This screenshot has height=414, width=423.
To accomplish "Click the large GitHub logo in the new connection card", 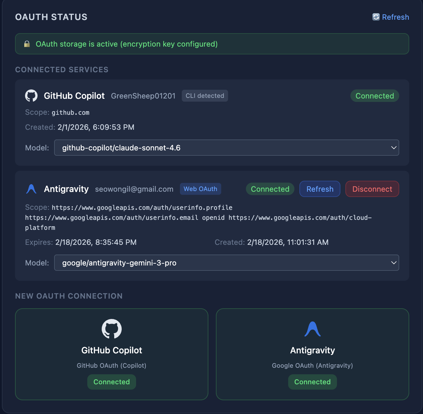I will [x=112, y=329].
